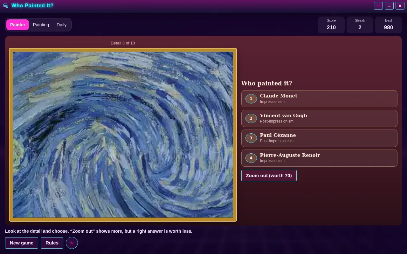Image resolution: width=407 pixels, height=254 pixels.
Task: Switch to Painting mode
Action: tap(41, 25)
